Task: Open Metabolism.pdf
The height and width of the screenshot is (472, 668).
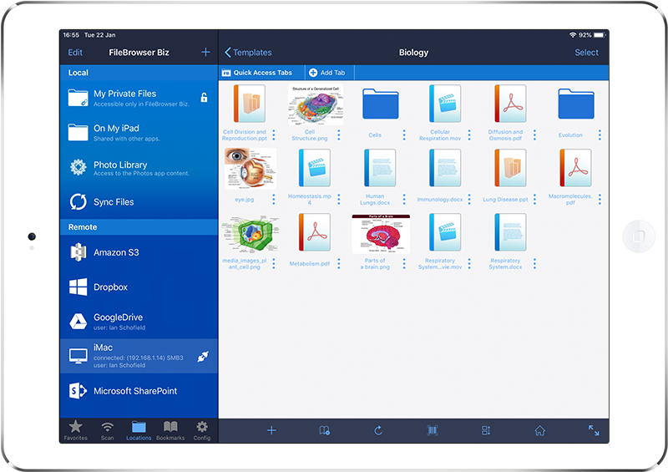Action: pos(315,232)
